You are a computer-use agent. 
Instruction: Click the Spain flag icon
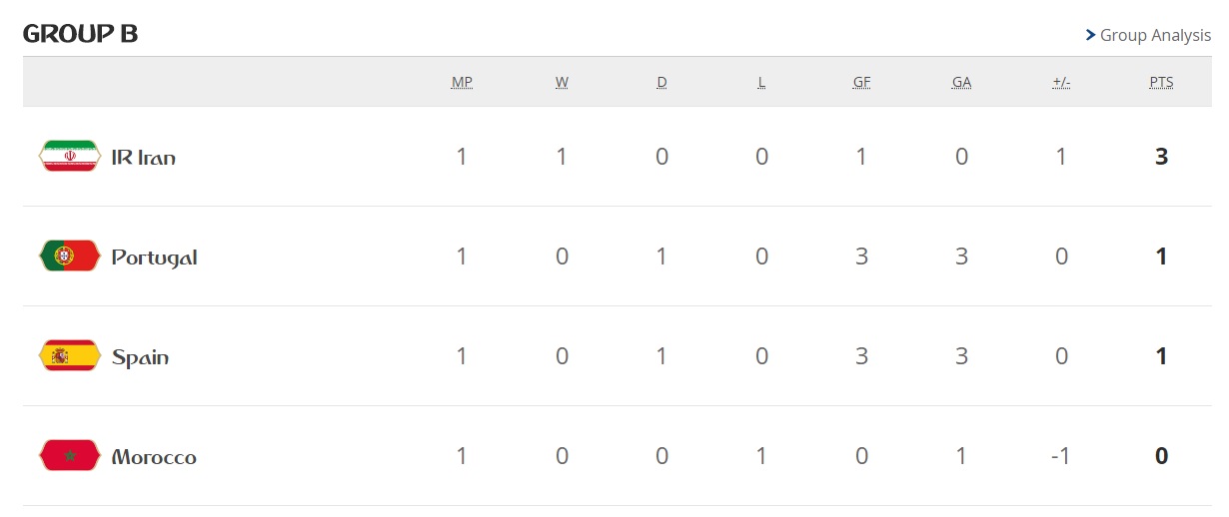pos(70,356)
